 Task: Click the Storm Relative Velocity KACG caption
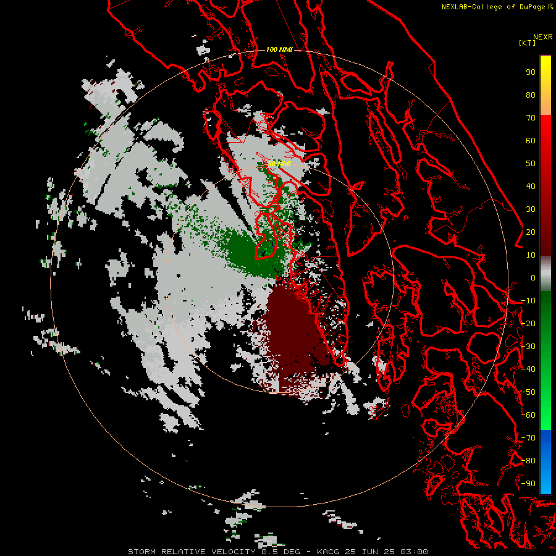coord(277,552)
